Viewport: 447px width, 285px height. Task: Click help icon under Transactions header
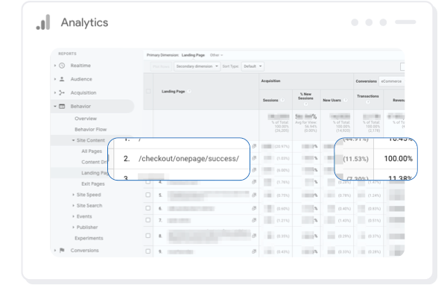point(368,102)
